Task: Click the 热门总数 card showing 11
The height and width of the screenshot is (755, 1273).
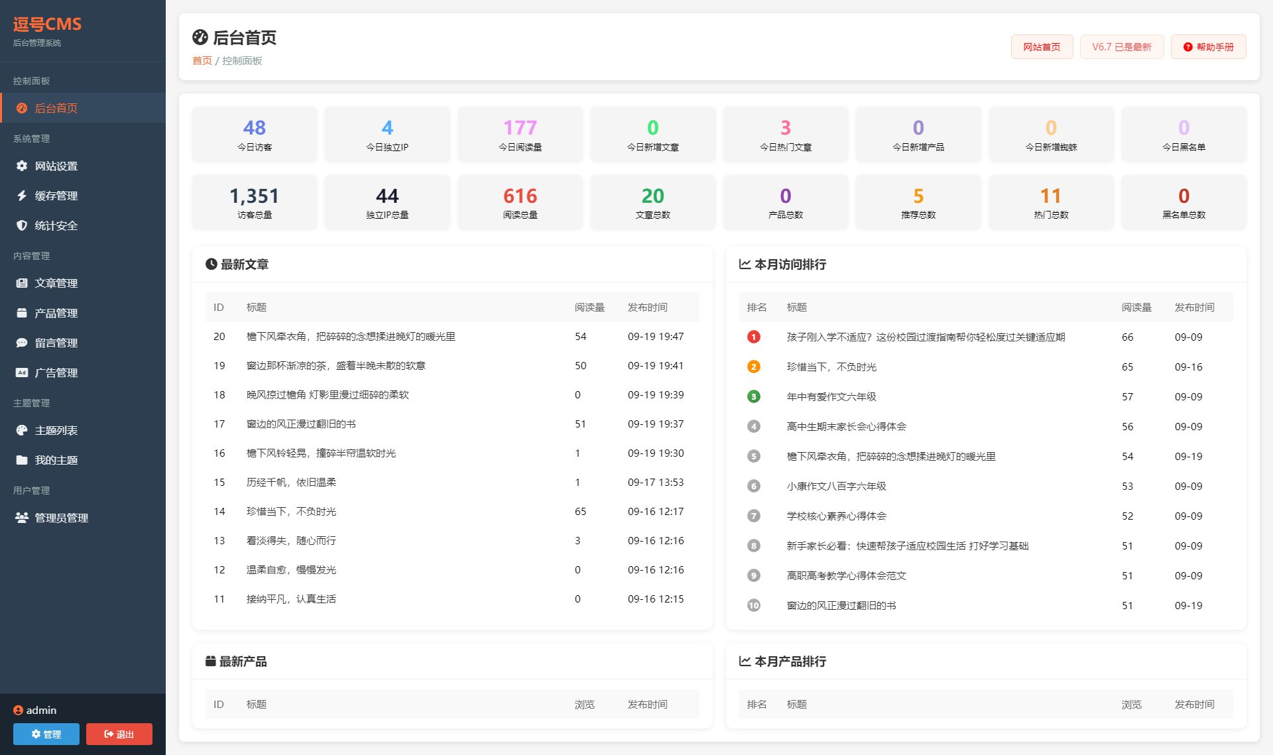Action: (1051, 202)
